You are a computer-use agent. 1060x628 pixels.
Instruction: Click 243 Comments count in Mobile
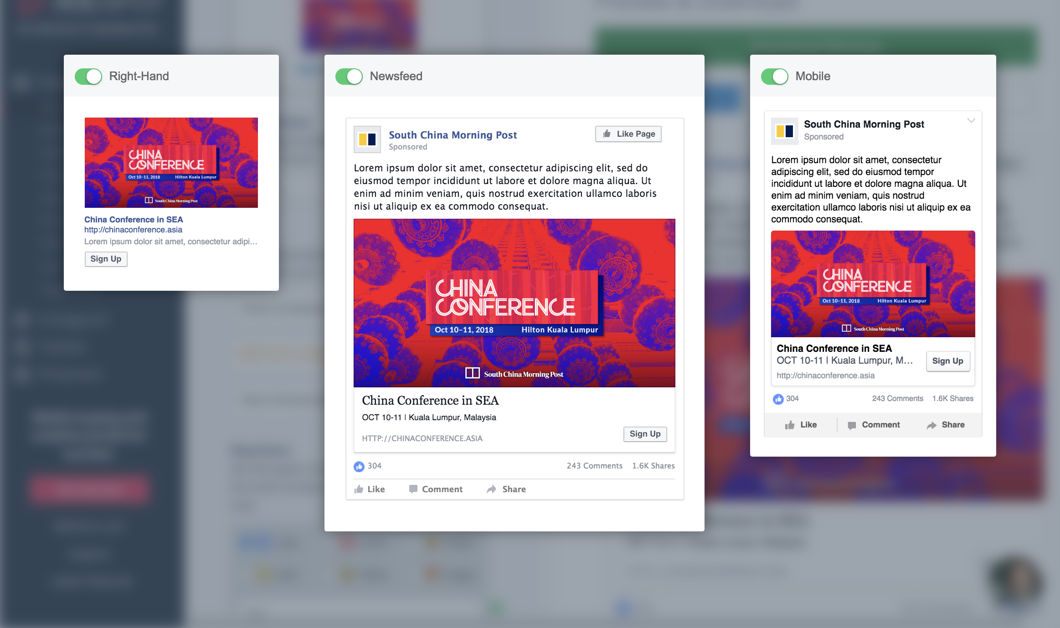coord(897,398)
